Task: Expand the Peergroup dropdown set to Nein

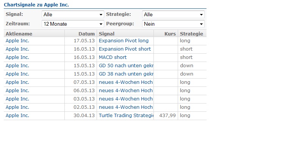Action: point(173,24)
